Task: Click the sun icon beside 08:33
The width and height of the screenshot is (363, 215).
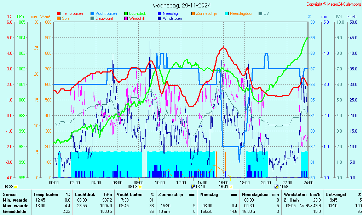Action: pyautogui.click(x=16, y=187)
